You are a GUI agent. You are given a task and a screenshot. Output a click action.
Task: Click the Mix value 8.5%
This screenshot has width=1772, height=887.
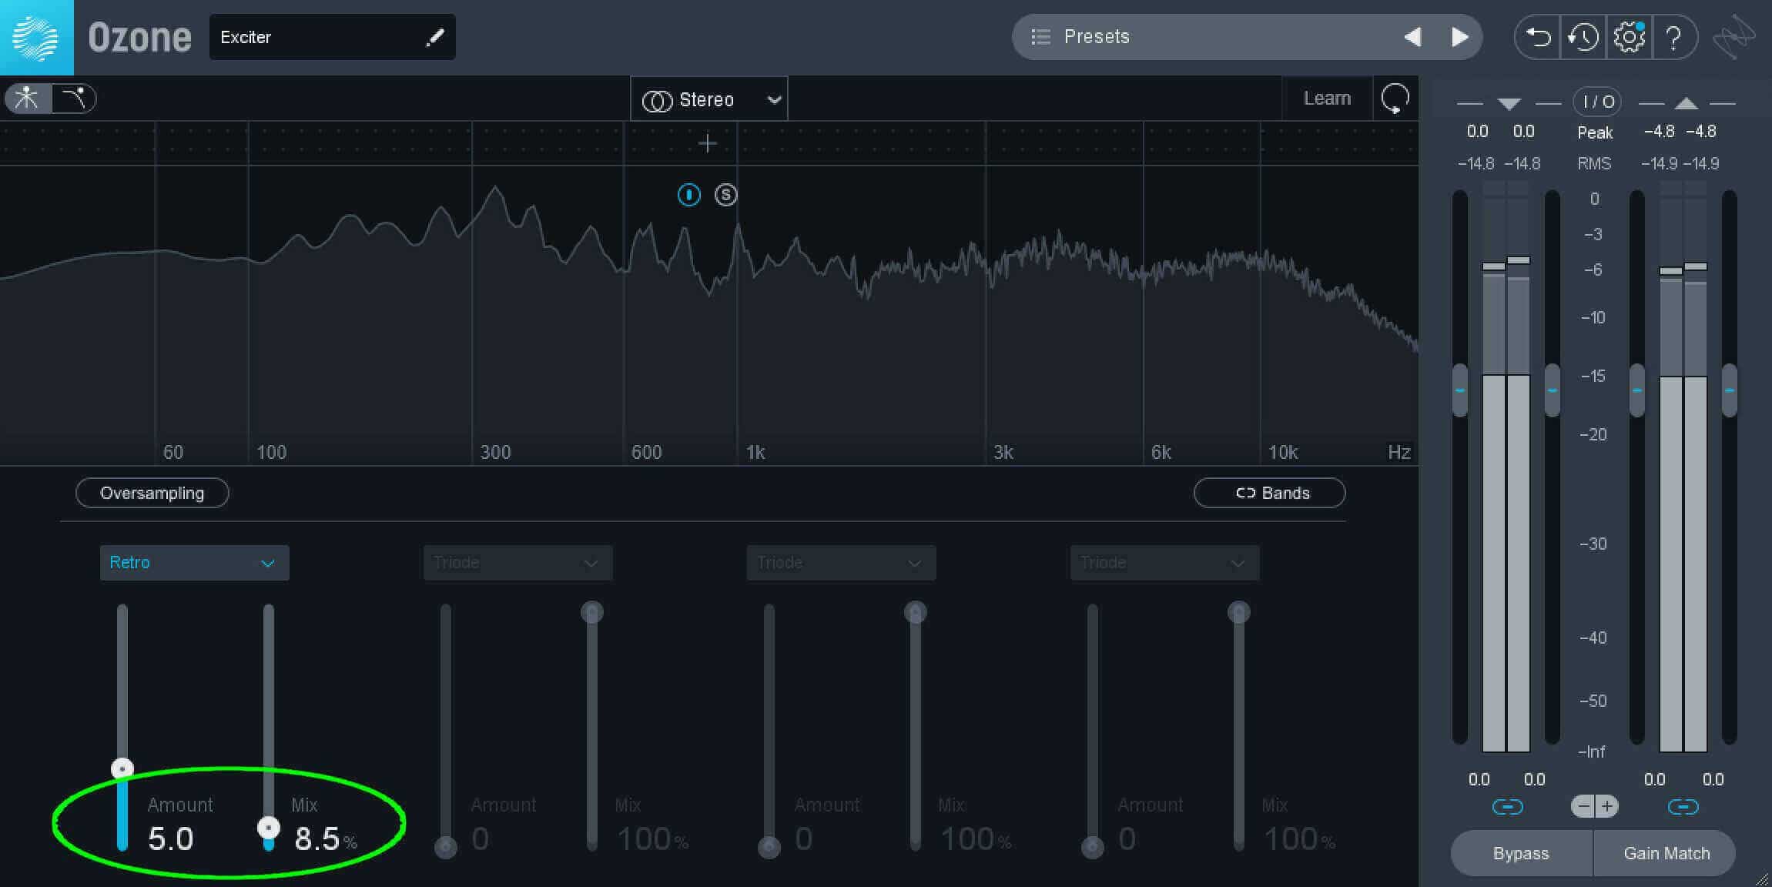tap(326, 839)
